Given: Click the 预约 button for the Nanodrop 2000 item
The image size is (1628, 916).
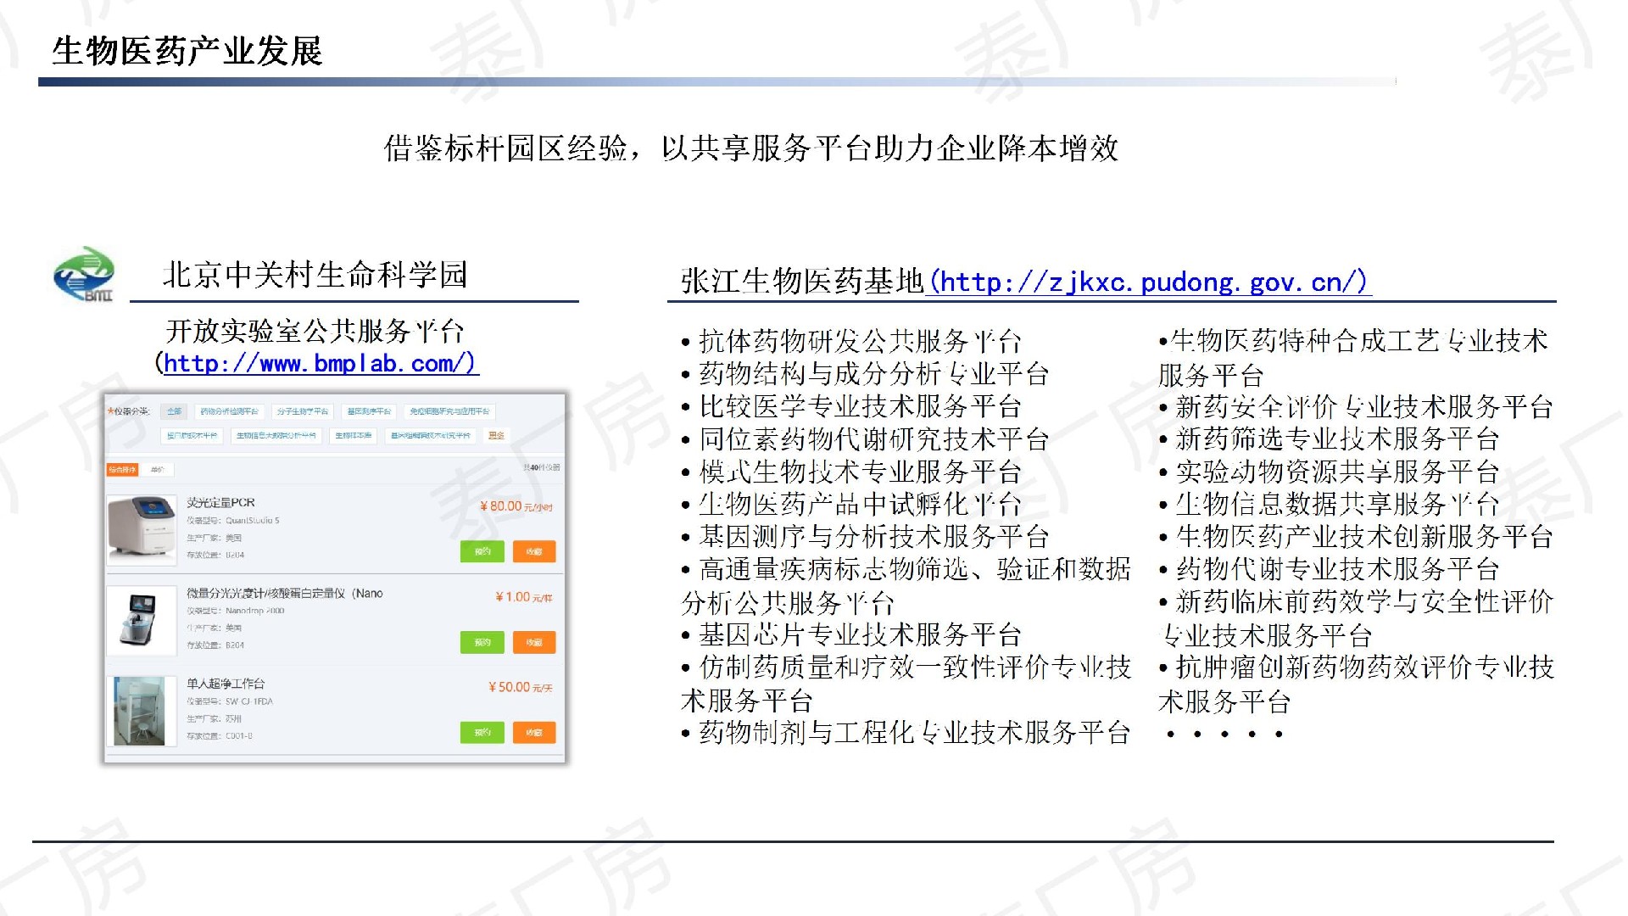Looking at the screenshot, I should coord(482,642).
